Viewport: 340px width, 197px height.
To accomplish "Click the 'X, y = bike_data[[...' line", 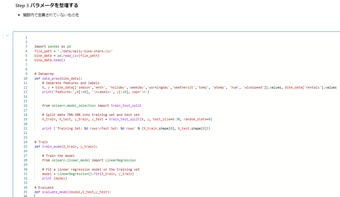I will point(189,88).
